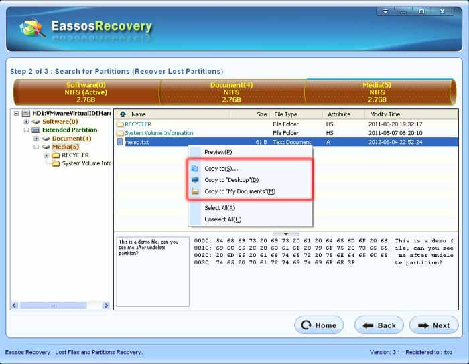Click the RECYCLER folder icon in file list

coord(120,124)
